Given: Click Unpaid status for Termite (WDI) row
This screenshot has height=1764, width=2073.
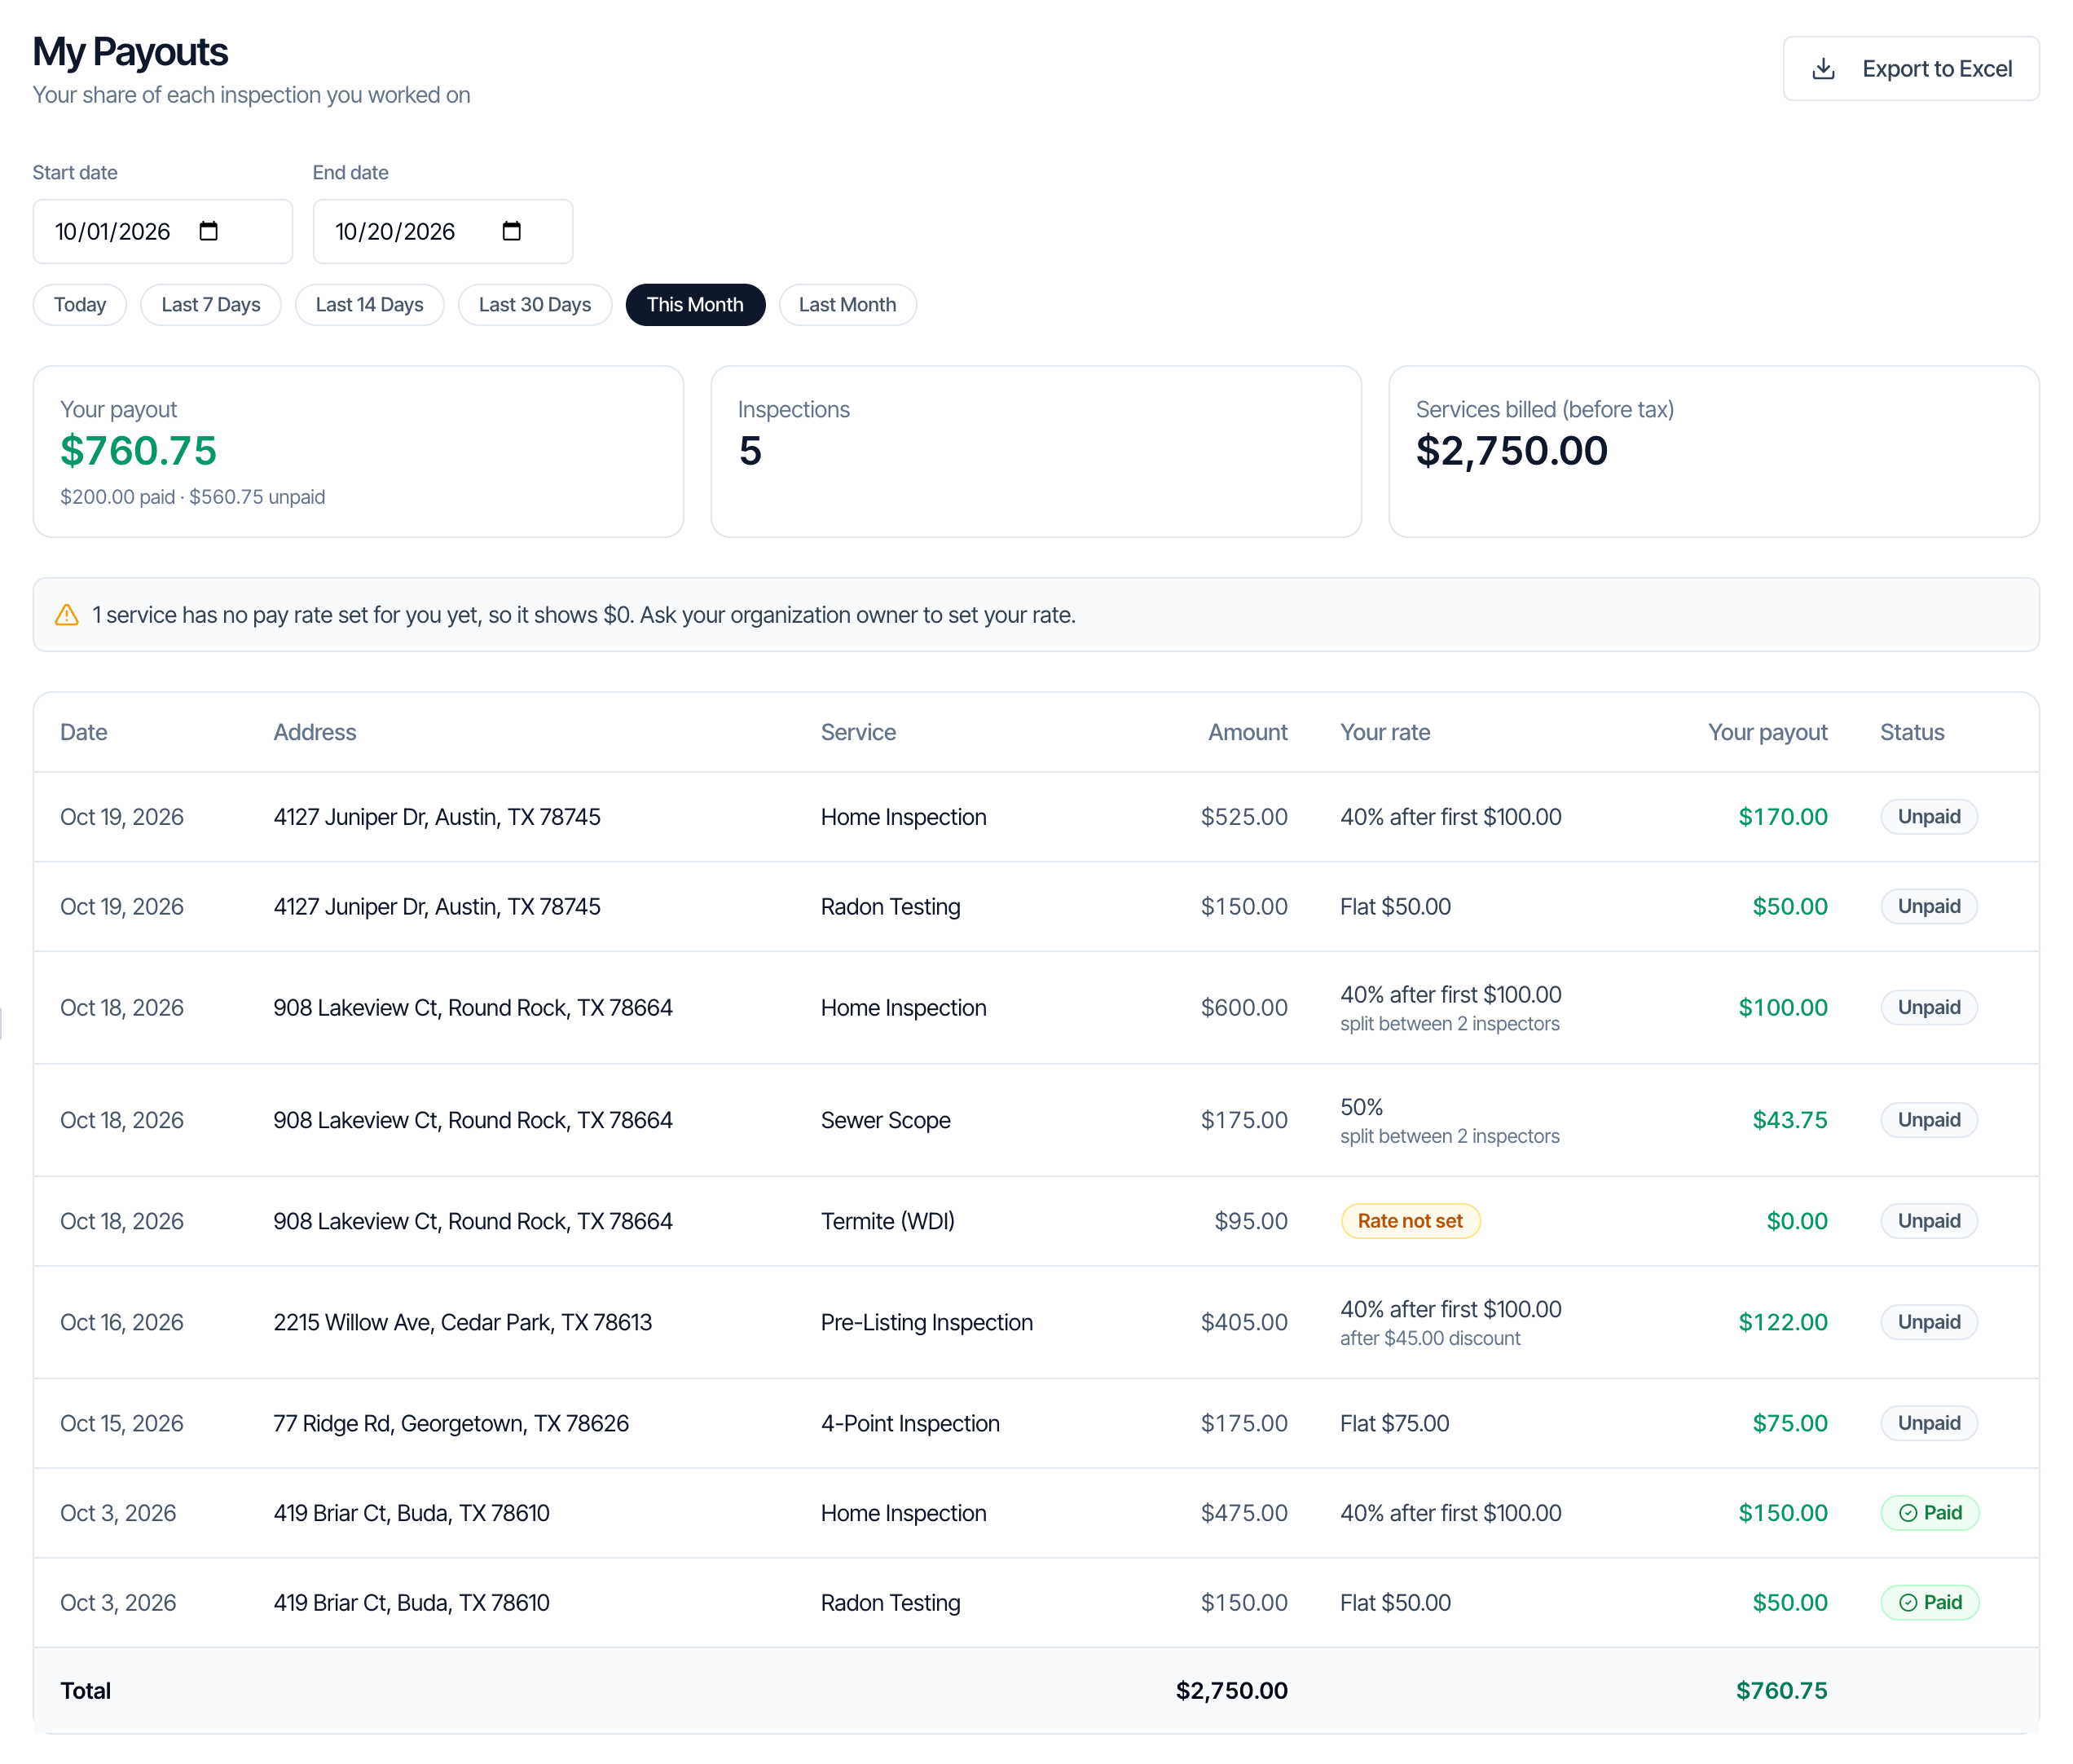Looking at the screenshot, I should point(1928,1221).
